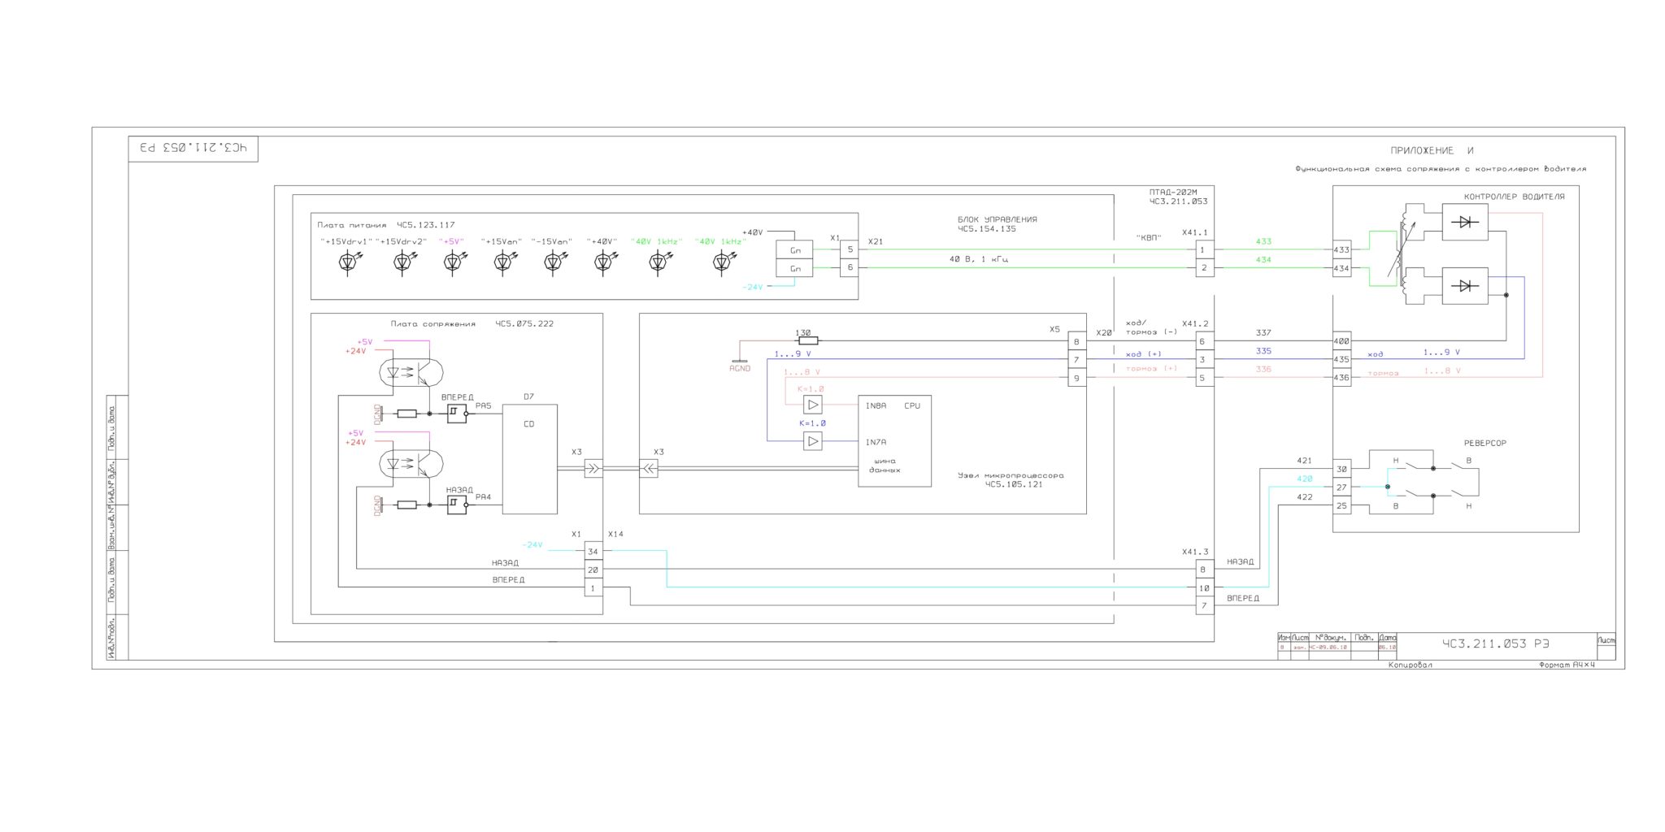The height and width of the screenshot is (832, 1665).
Task: Select the cyan "-24V" label near X14
Action: 533,544
